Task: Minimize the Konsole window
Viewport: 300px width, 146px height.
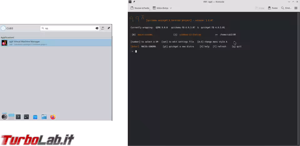Action: [x=289, y=2]
